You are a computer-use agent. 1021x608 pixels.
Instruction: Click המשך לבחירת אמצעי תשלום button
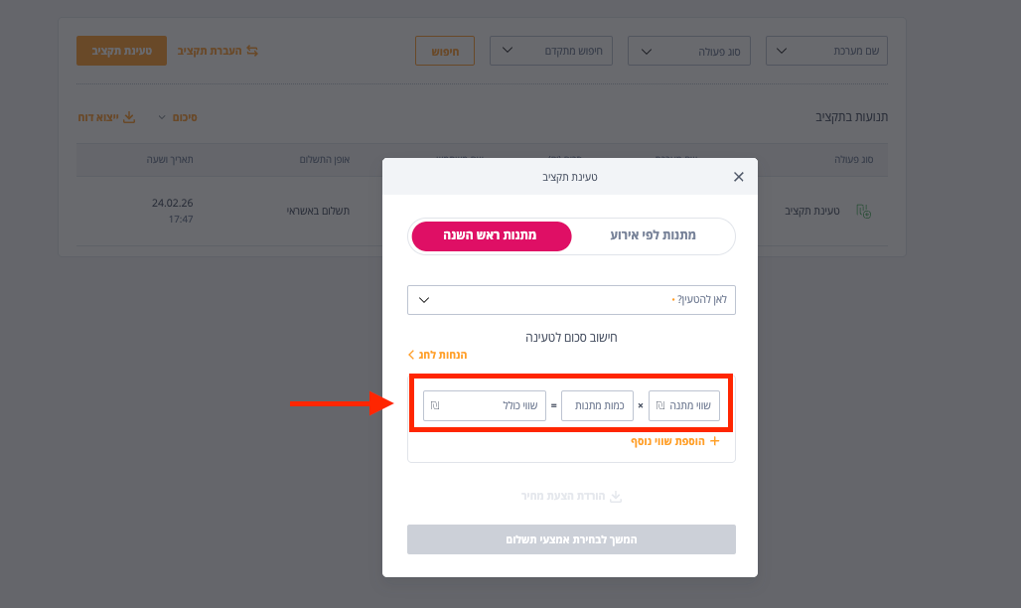[x=571, y=539]
